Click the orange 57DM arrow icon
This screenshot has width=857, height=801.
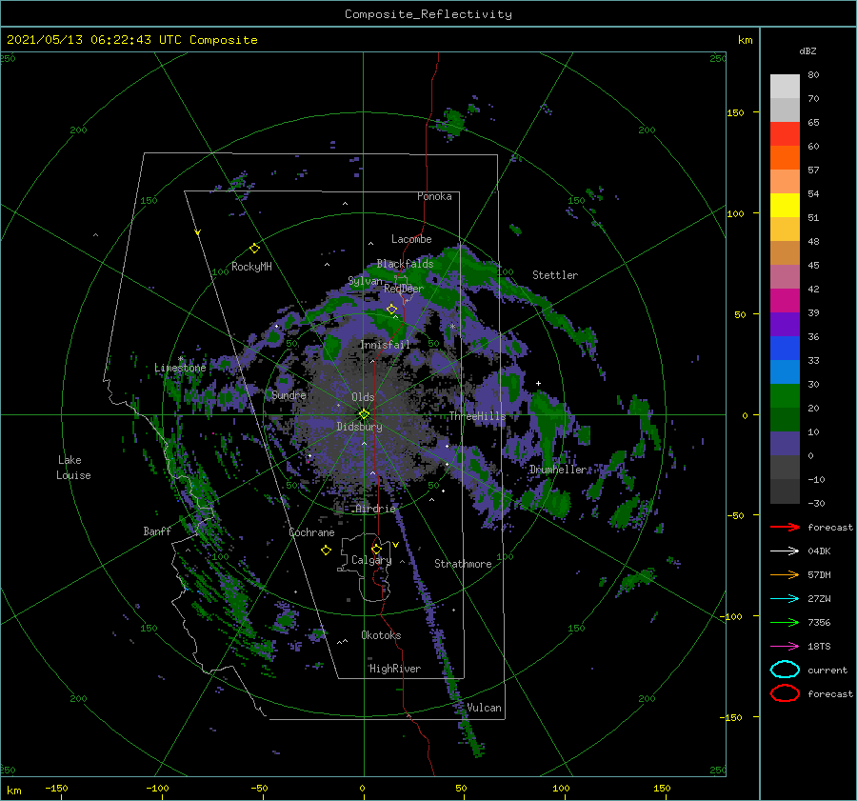pyautogui.click(x=785, y=574)
